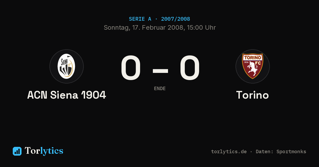Click the away team score zero
Screen dimensions: 319x167
pos(190,68)
